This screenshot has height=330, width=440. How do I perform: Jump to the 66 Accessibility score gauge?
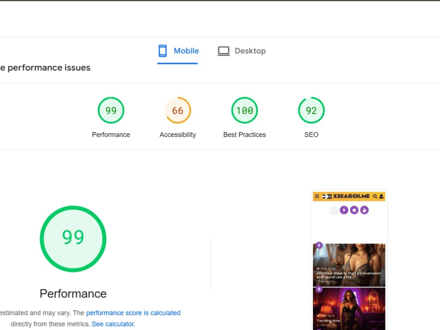coord(178,110)
